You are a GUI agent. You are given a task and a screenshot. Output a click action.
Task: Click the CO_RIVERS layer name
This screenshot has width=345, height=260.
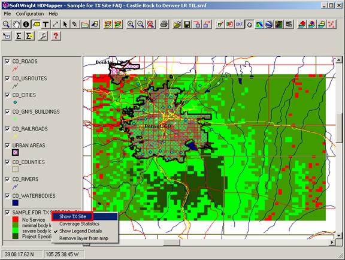pyautogui.click(x=25, y=179)
